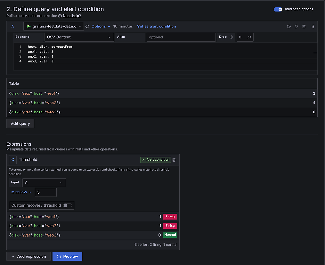Click Set as alert condition for query A
Screen dimensions: 325x265
pyautogui.click(x=156, y=26)
